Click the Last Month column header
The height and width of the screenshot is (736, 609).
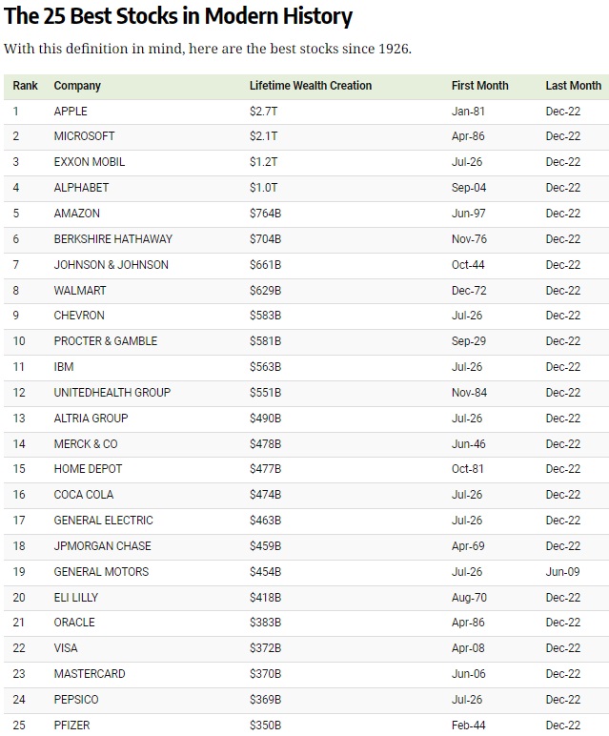tap(573, 86)
